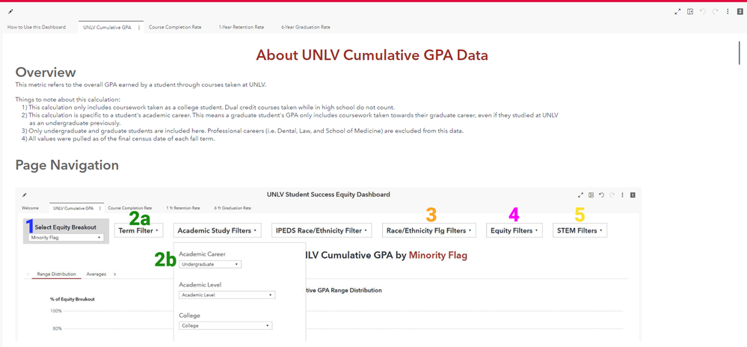
Task: Click the vertical scrollbar at right edge
Action: tap(740, 52)
